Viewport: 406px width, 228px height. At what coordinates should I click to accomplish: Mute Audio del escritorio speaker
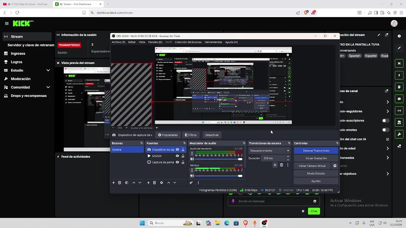click(192, 159)
